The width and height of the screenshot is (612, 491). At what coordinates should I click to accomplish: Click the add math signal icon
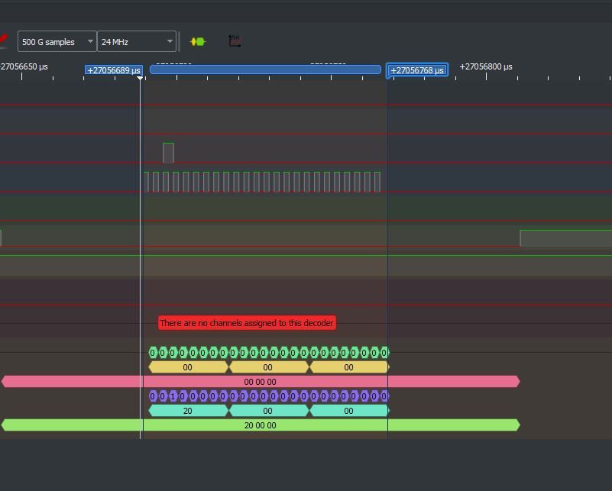235,41
